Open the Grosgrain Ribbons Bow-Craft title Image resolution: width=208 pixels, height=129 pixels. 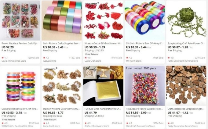pos(20,109)
